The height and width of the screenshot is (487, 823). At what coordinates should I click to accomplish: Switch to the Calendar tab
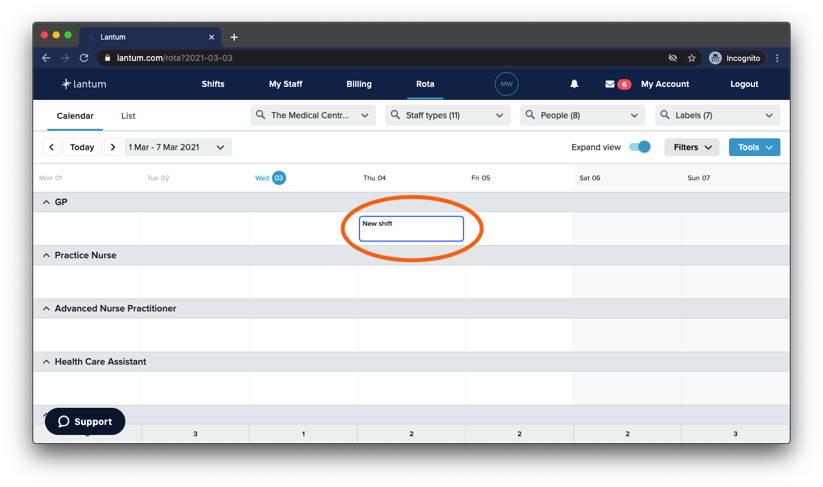click(x=75, y=116)
